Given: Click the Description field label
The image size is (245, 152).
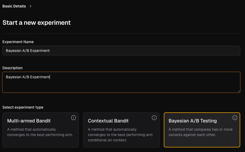Looking at the screenshot, I should [x=12, y=68].
